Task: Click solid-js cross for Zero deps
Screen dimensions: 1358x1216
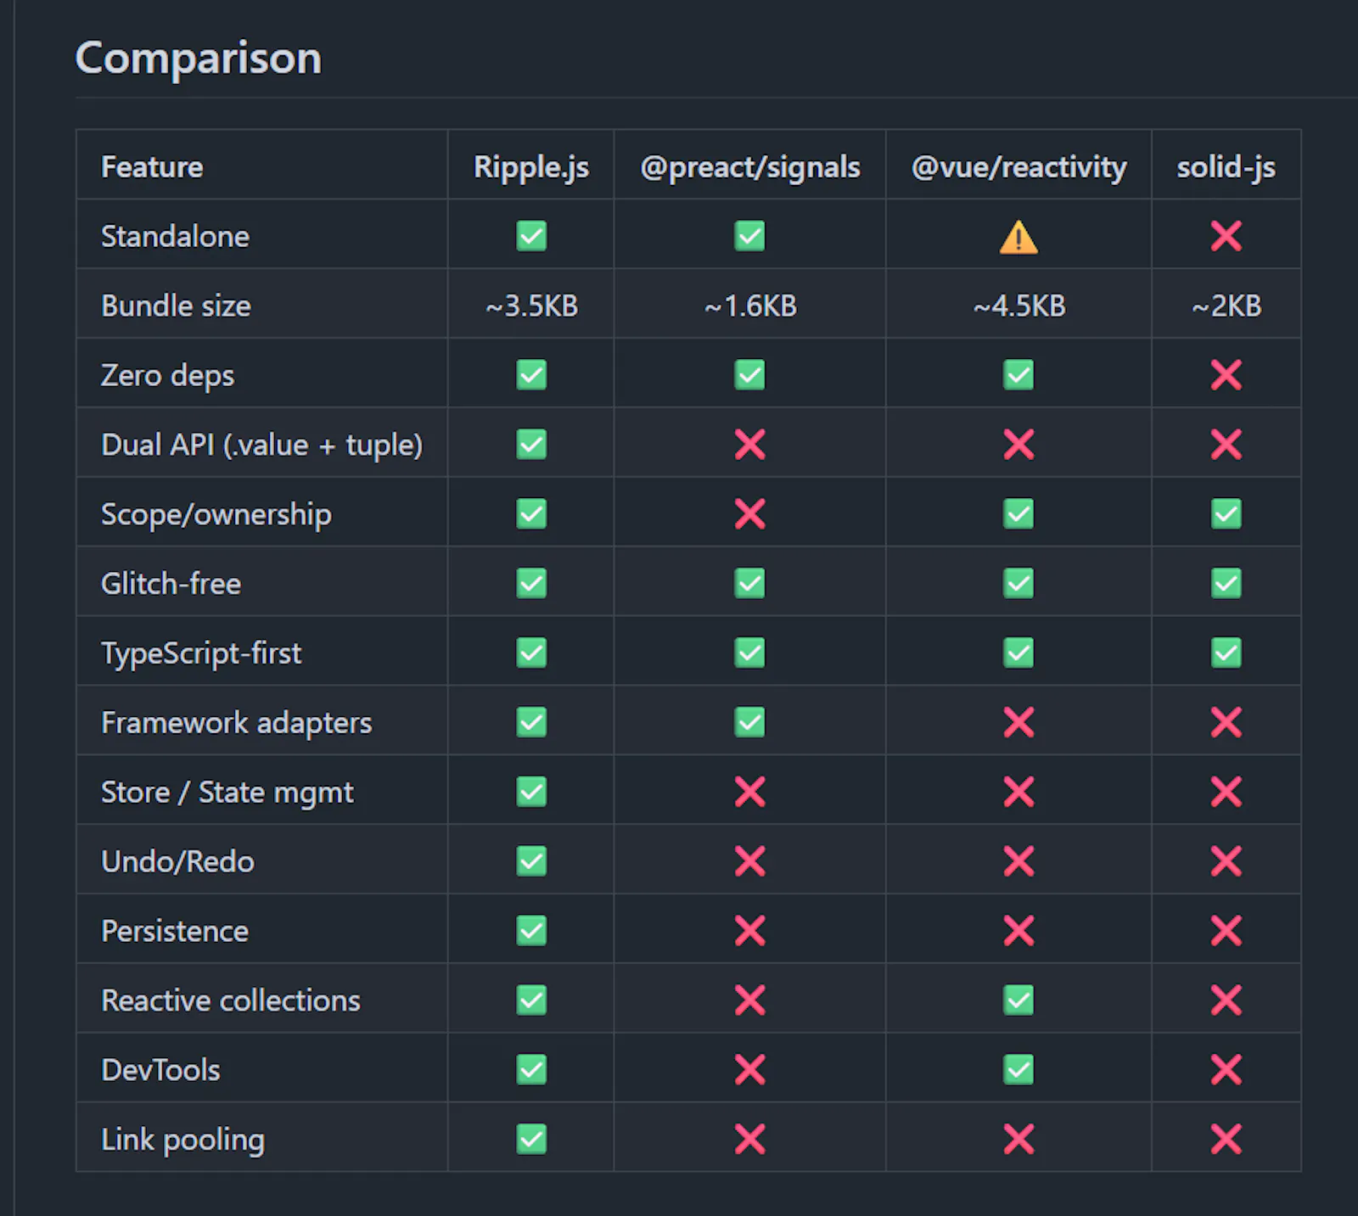Action: pos(1226,375)
